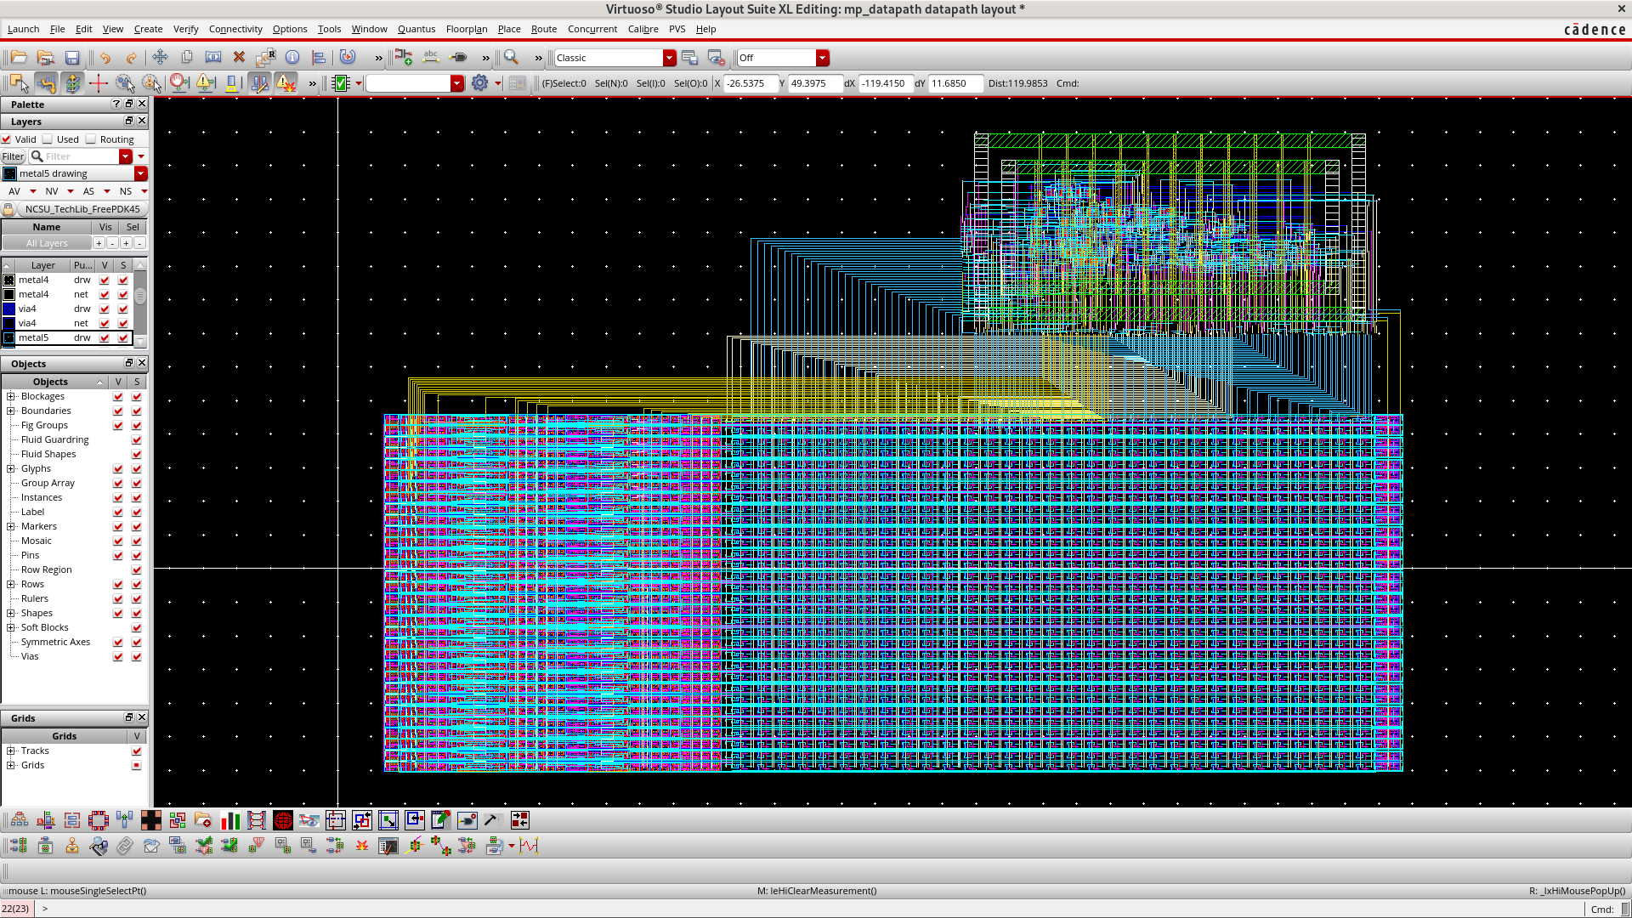Toggle Tracks grid visibility checkbox
This screenshot has width=1632, height=918.
click(x=137, y=751)
